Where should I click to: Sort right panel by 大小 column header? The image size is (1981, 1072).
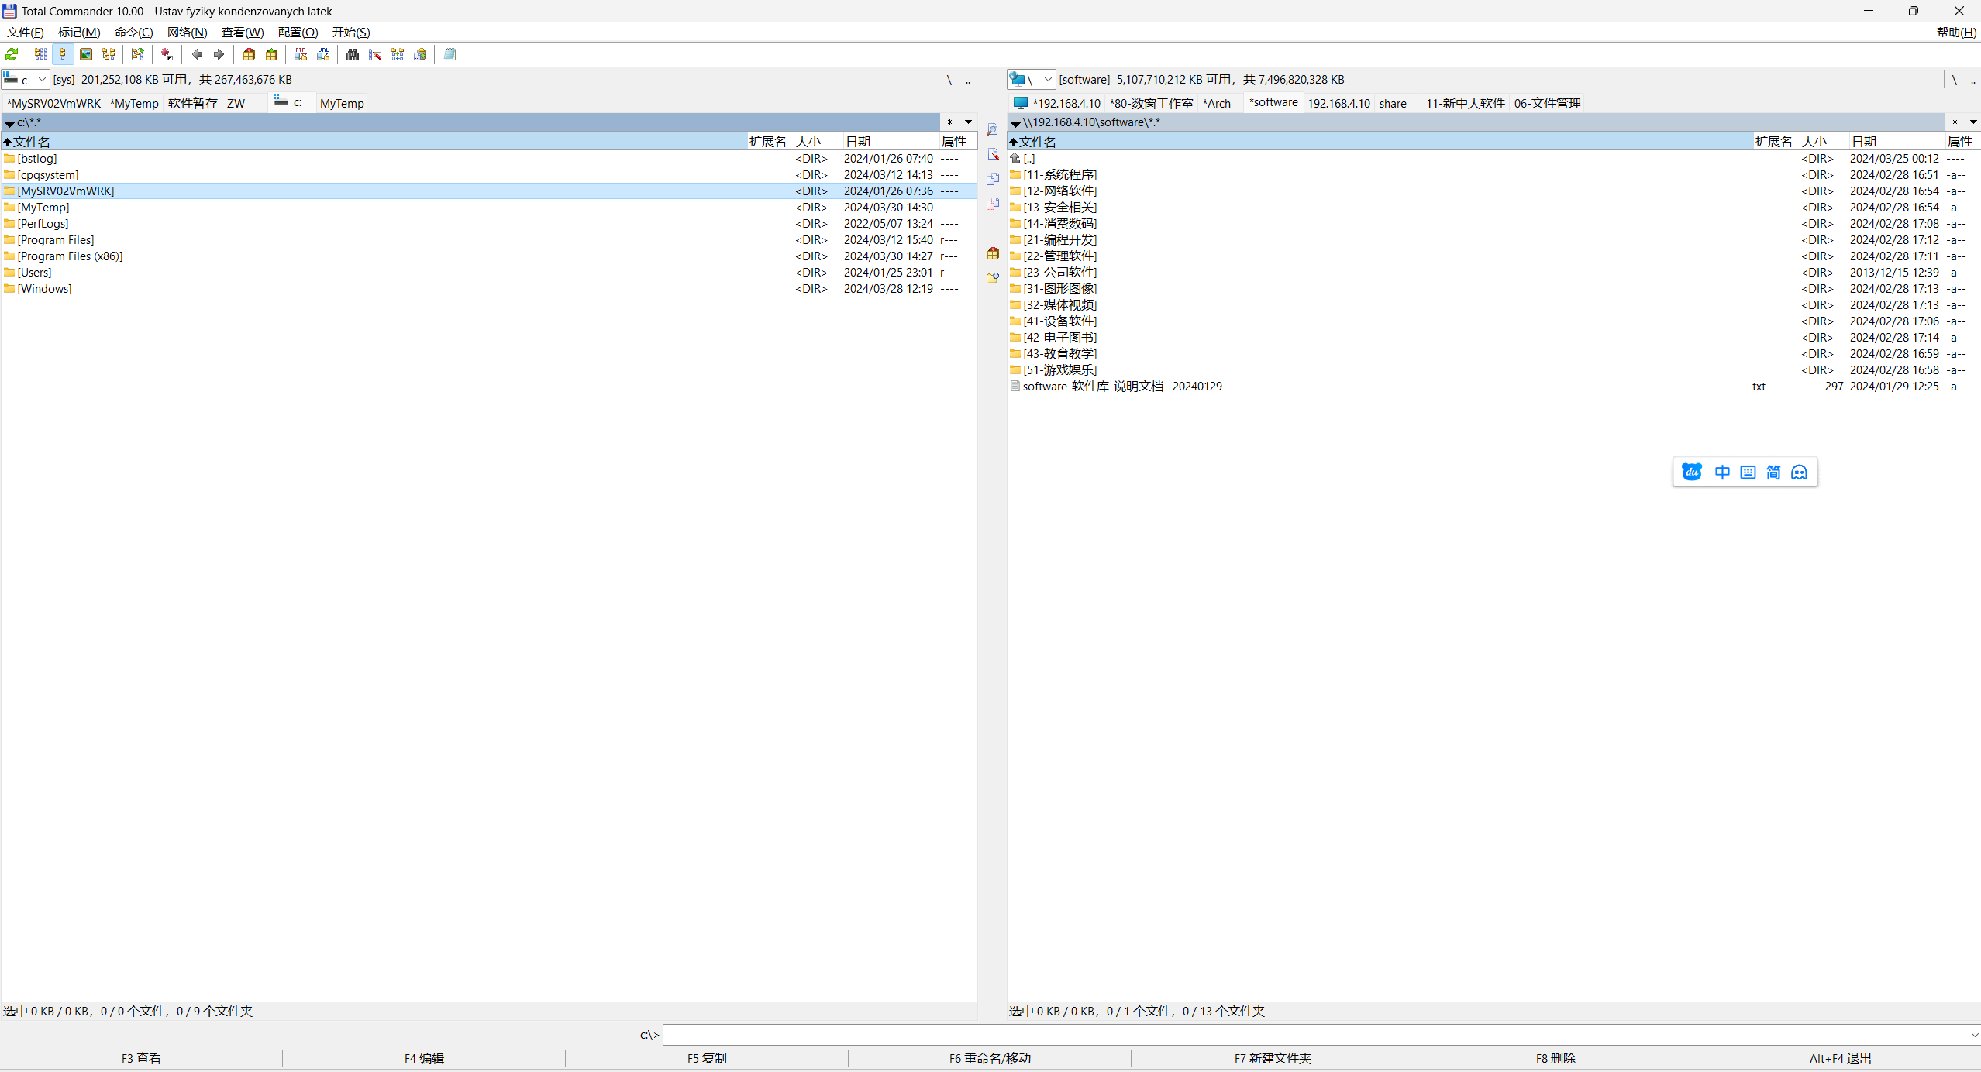point(1823,141)
